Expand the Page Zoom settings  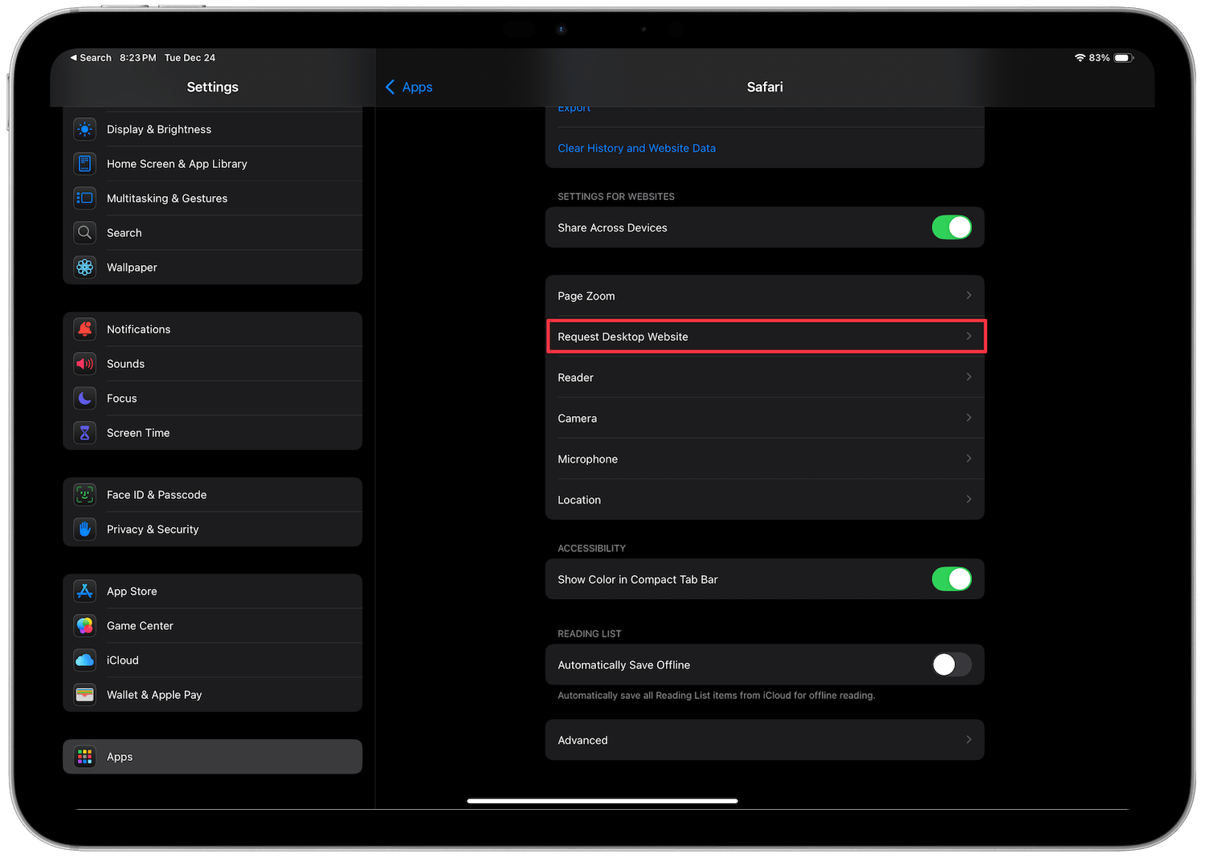765,296
